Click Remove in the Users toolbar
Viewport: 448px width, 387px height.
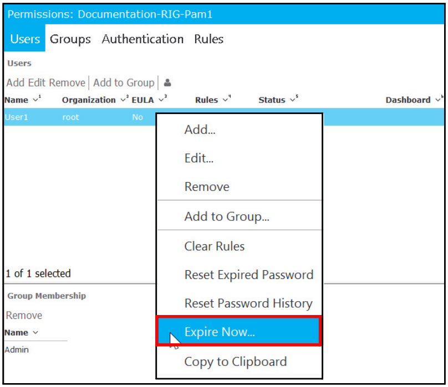pos(67,82)
